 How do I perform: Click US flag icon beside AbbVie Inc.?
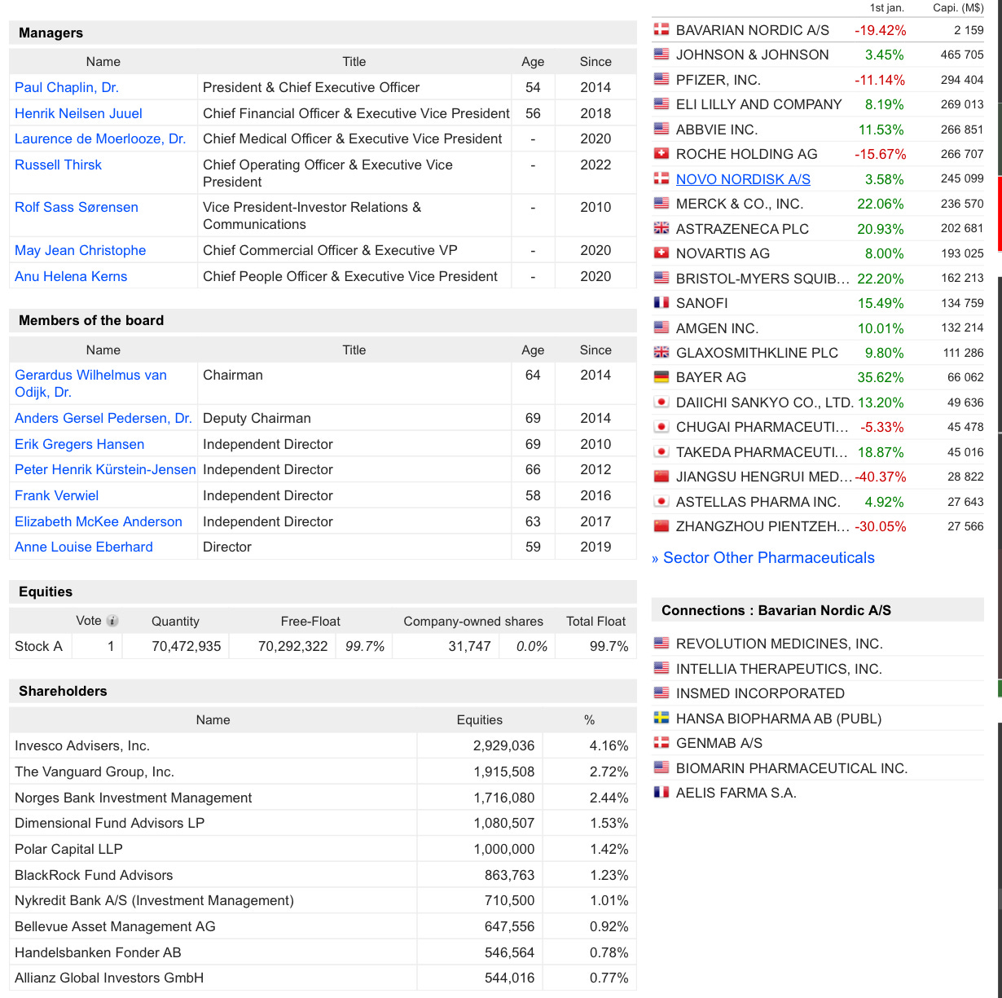pos(661,130)
